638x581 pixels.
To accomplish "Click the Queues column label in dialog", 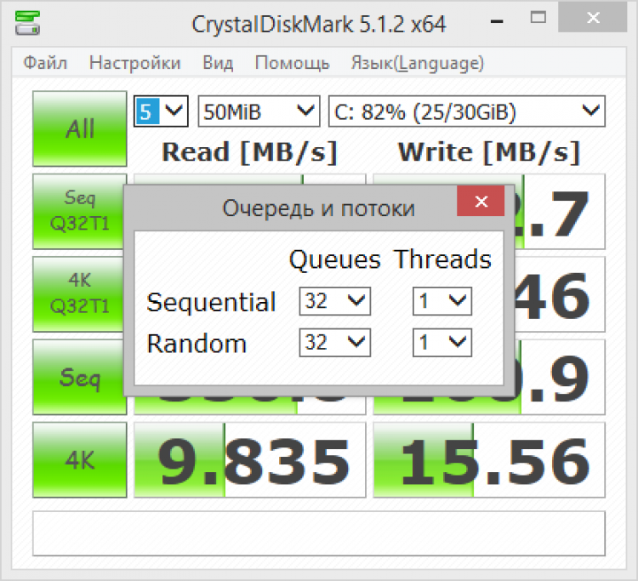I will click(x=335, y=259).
